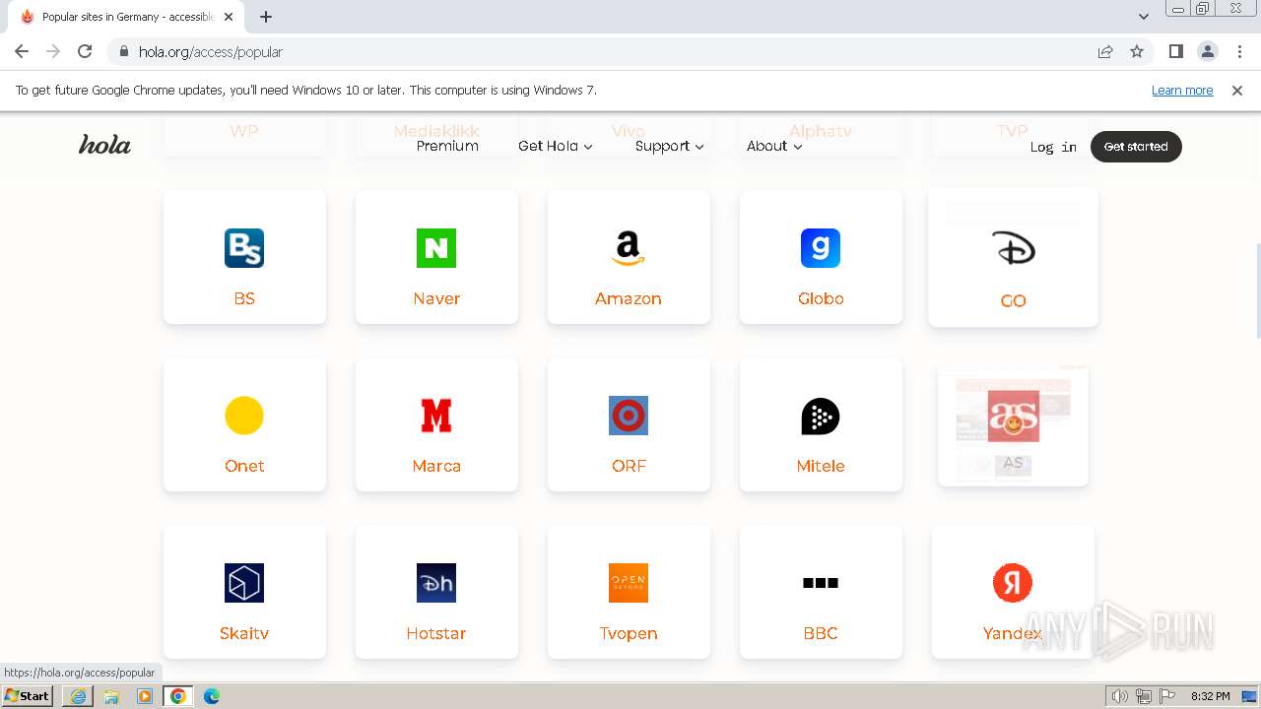Open the Yandex red icon

[x=1013, y=583]
